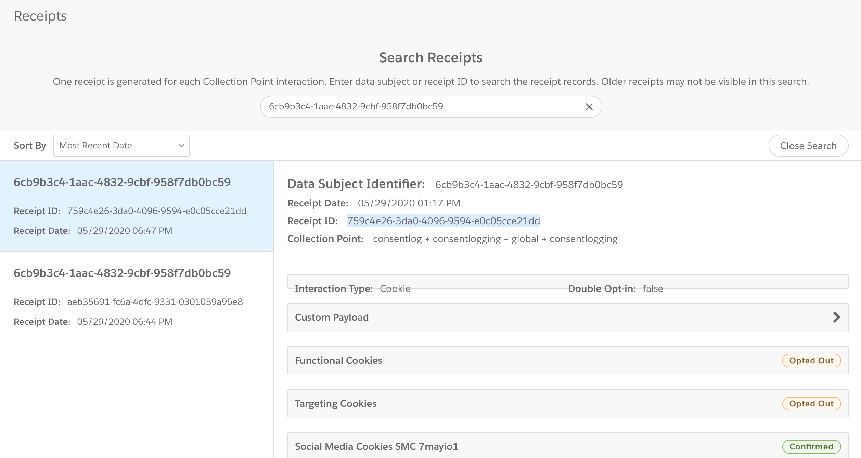Open Social Media Cookies SMC 7mayio1 row

coord(513,447)
